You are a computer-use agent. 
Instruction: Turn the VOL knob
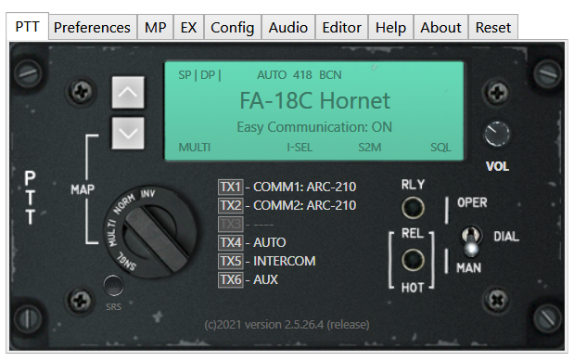[x=497, y=134]
